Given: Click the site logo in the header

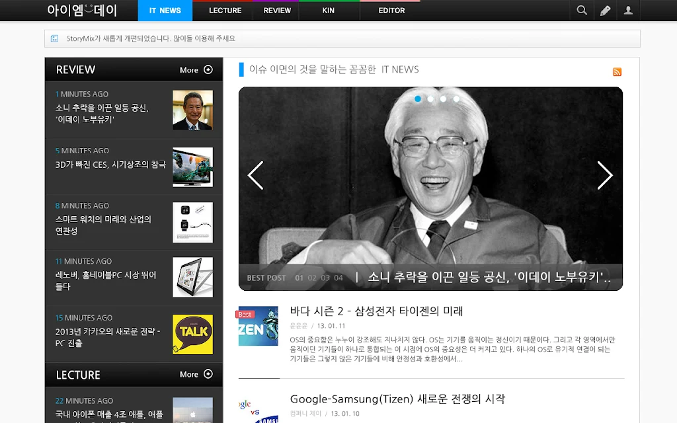Looking at the screenshot, I should coord(82,10).
